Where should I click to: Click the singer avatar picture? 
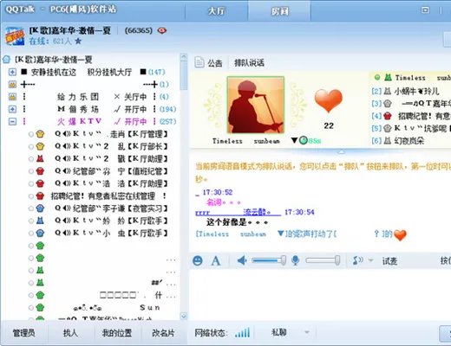click(256, 105)
